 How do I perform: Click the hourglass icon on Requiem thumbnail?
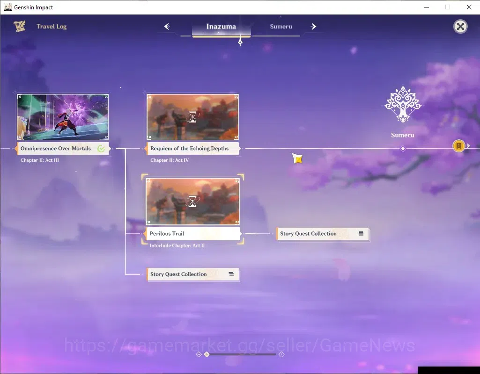pyautogui.click(x=192, y=117)
